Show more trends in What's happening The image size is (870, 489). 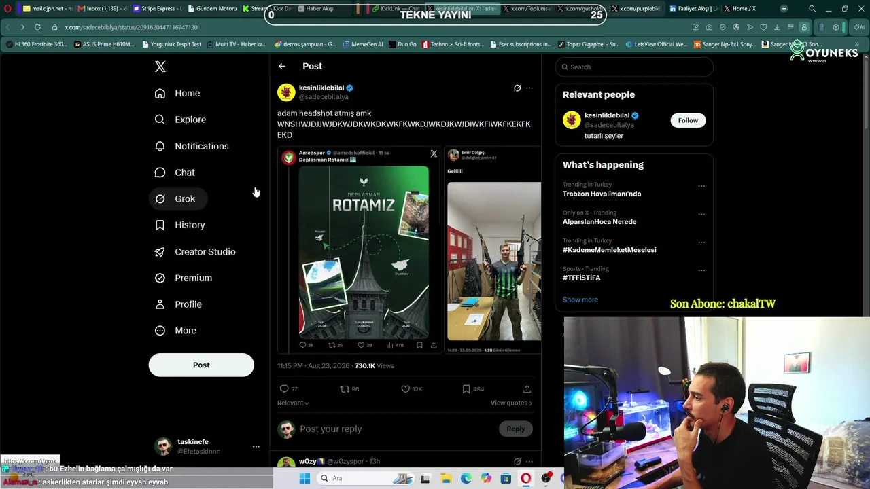coord(580,300)
